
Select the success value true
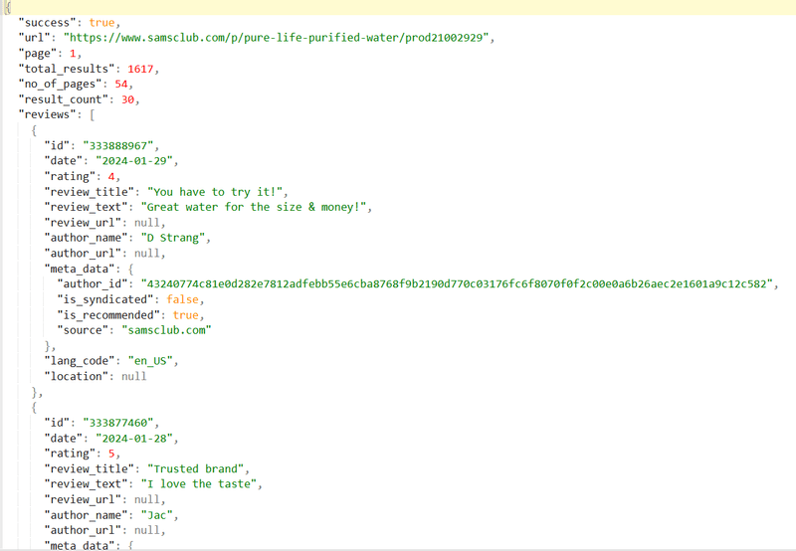click(101, 22)
